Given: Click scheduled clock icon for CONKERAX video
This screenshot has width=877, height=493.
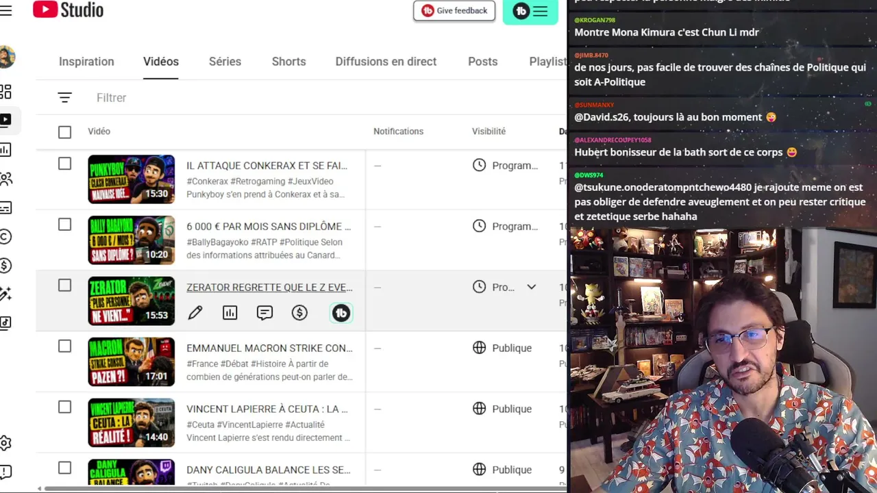Looking at the screenshot, I should pyautogui.click(x=479, y=165).
